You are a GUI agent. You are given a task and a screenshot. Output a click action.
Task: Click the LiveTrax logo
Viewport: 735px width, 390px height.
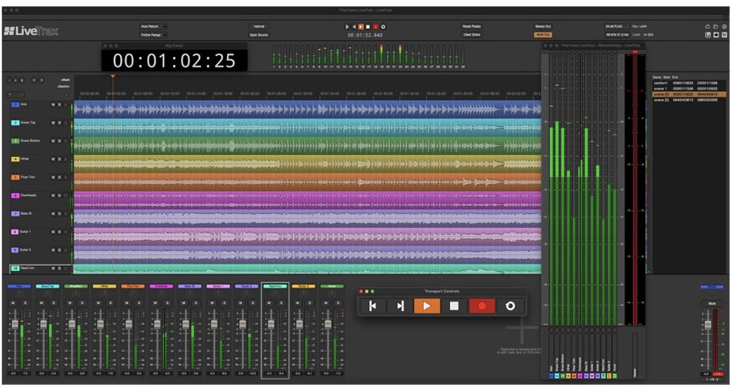point(31,31)
